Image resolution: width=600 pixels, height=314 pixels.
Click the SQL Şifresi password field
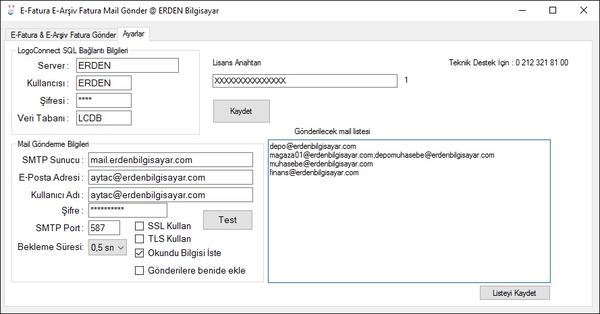tap(103, 100)
